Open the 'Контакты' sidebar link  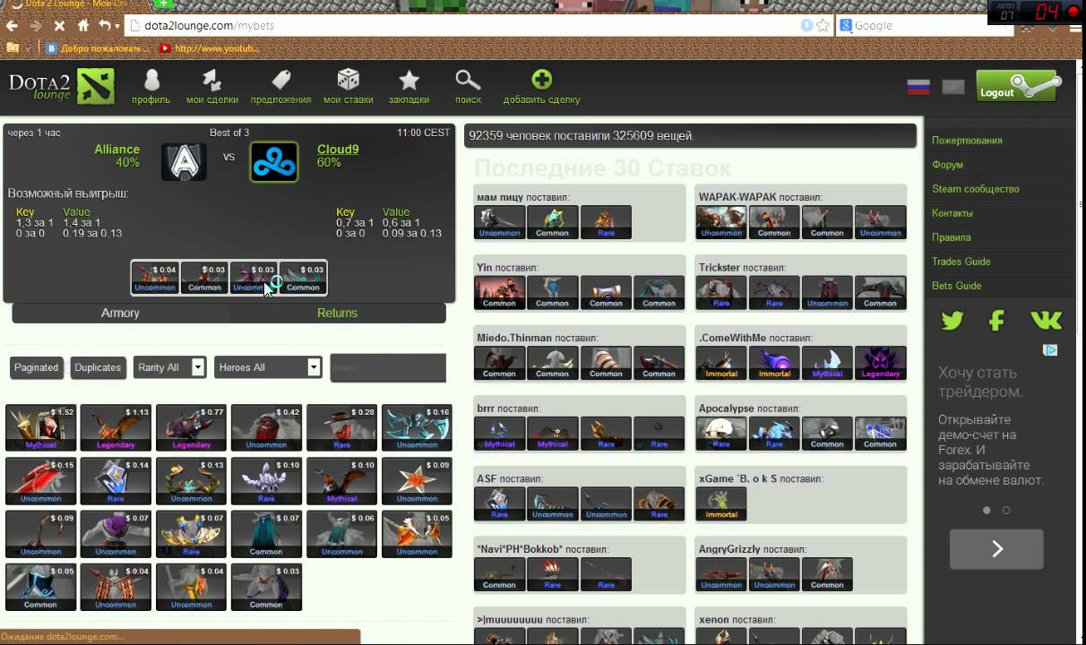[x=952, y=213]
